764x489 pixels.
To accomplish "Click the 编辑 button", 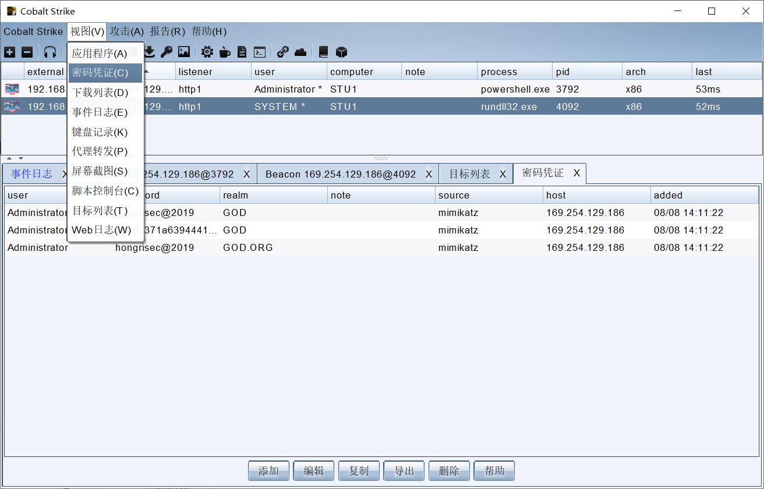I will click(x=314, y=471).
